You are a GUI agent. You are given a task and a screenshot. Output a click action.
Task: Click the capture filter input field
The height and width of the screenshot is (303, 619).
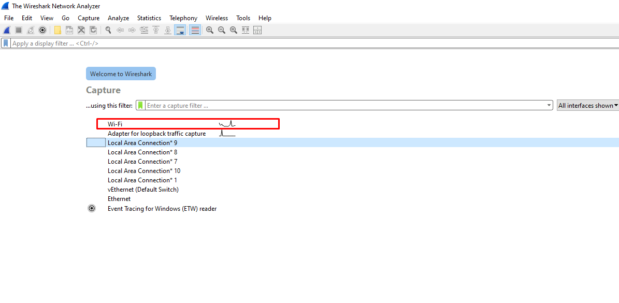coord(346,105)
